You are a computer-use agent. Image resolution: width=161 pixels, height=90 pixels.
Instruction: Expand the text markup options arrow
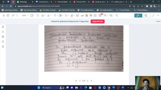tap(51, 15)
